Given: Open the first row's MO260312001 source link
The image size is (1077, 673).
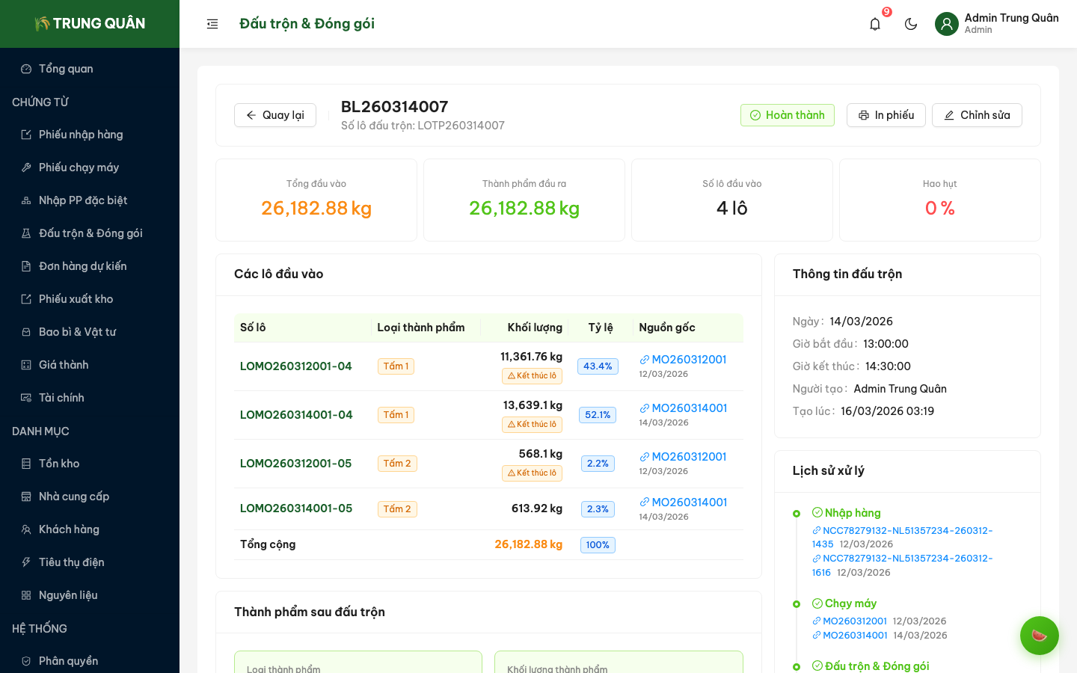Looking at the screenshot, I should click(689, 360).
